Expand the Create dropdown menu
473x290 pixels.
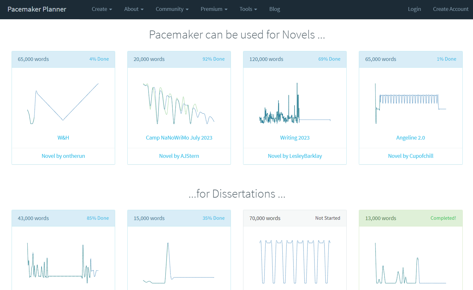click(x=102, y=9)
